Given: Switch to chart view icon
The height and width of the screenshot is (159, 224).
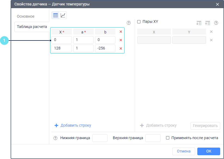Looking at the screenshot, I should pyautogui.click(x=63, y=15).
